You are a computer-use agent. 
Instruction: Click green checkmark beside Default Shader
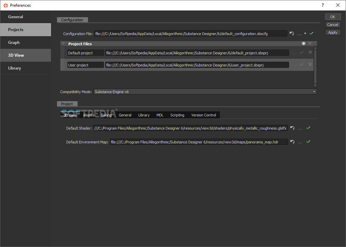[x=308, y=128]
